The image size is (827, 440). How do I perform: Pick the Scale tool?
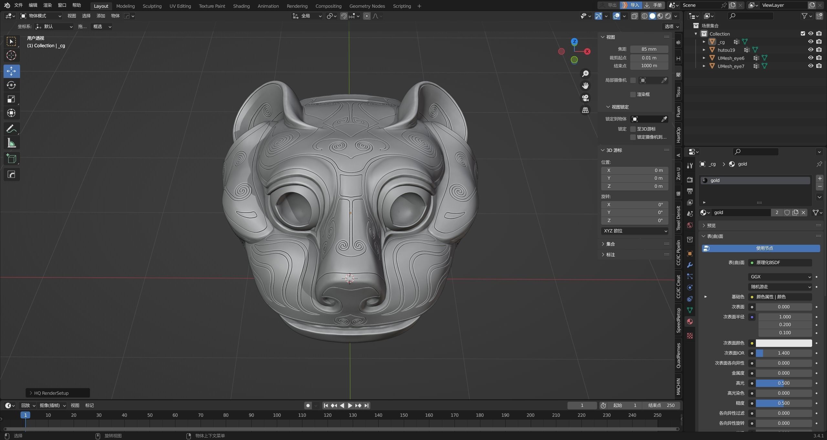click(x=11, y=99)
